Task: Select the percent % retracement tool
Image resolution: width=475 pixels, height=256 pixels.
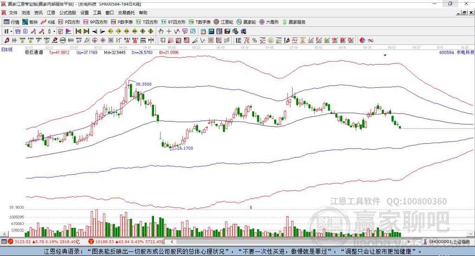Action: pos(255,40)
